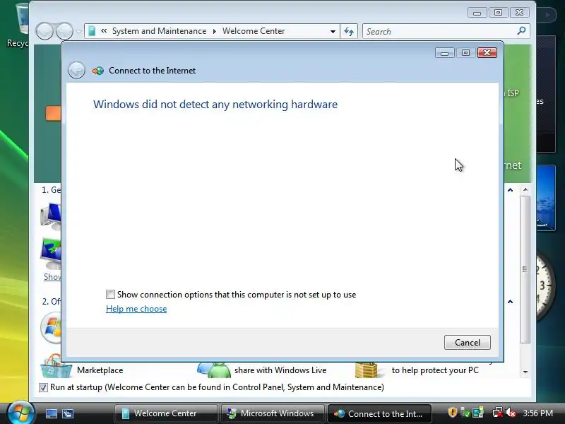Screen dimensions: 565x424
Task: Uncheck Run at startup in Welcome Center
Action: coord(43,387)
